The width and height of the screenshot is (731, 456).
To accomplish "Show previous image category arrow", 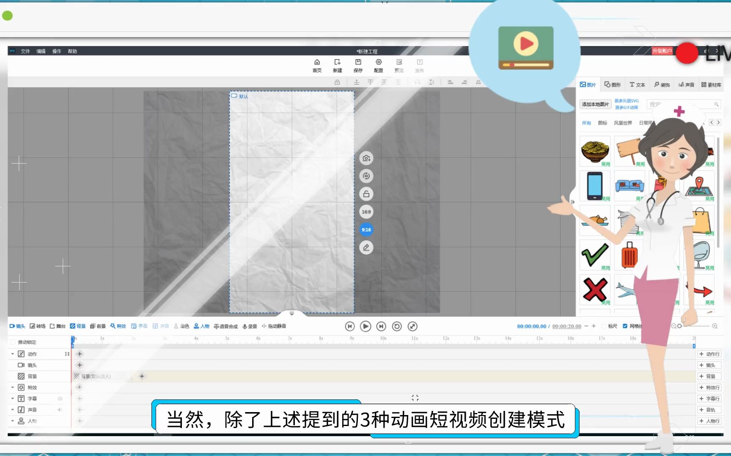I will [x=712, y=122].
